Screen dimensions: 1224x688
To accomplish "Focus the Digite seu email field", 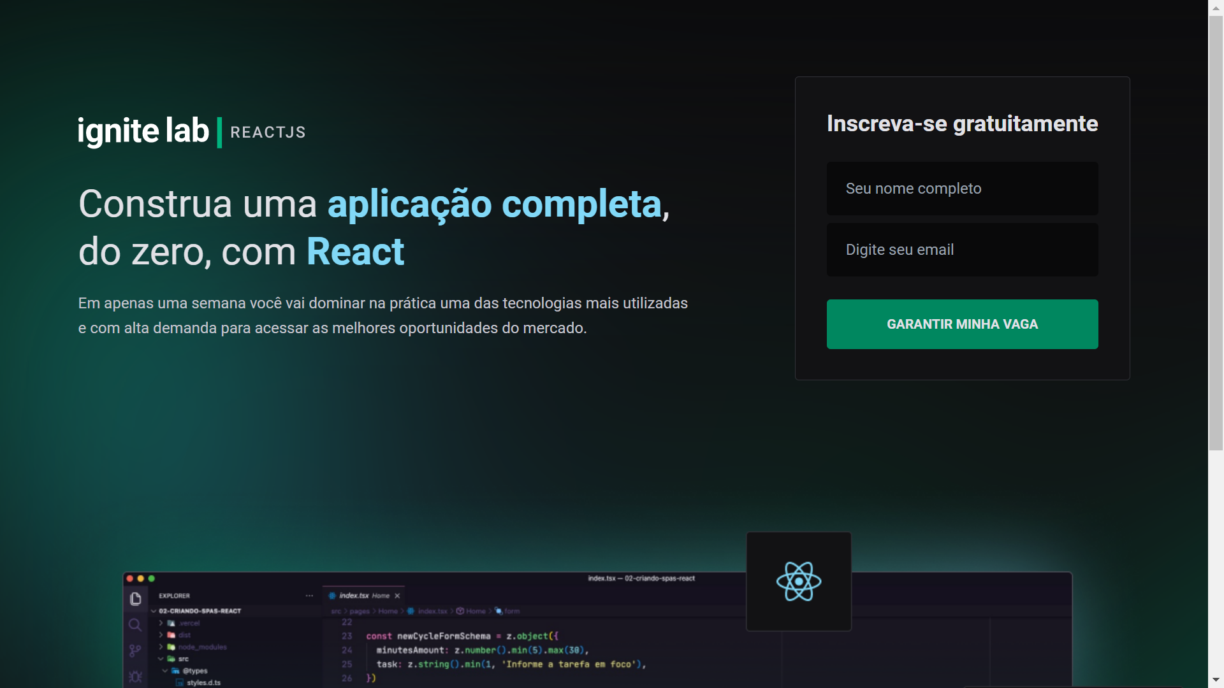I will click(961, 250).
